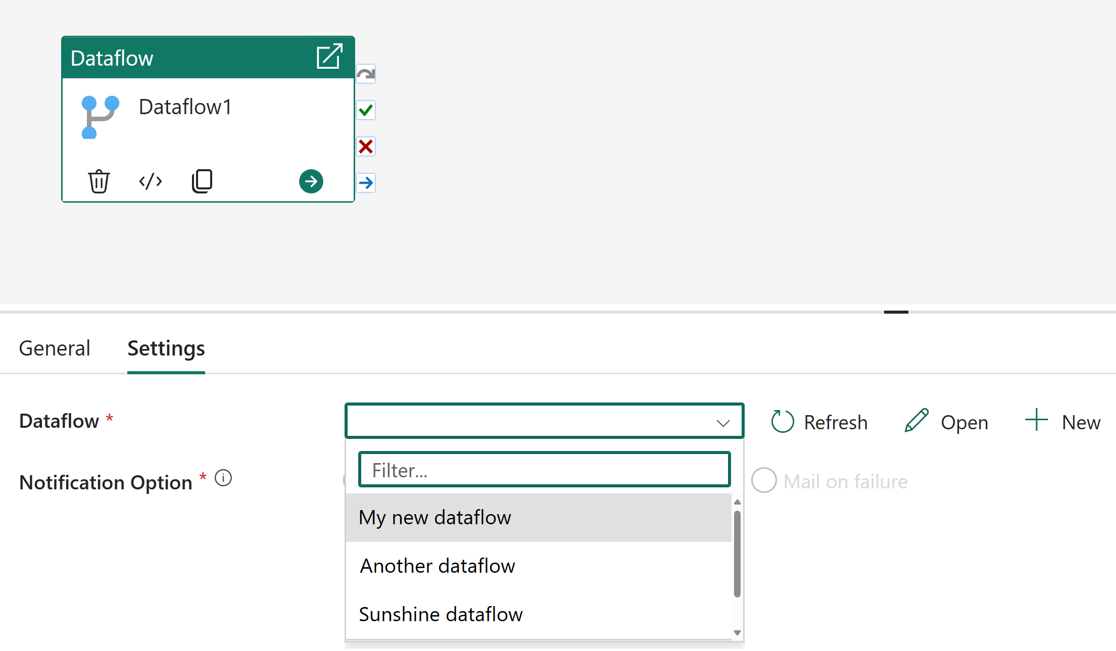Select the on-skip connector arrow

[366, 74]
